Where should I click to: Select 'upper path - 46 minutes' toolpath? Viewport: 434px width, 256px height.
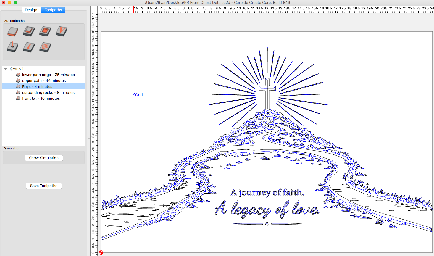click(x=44, y=80)
